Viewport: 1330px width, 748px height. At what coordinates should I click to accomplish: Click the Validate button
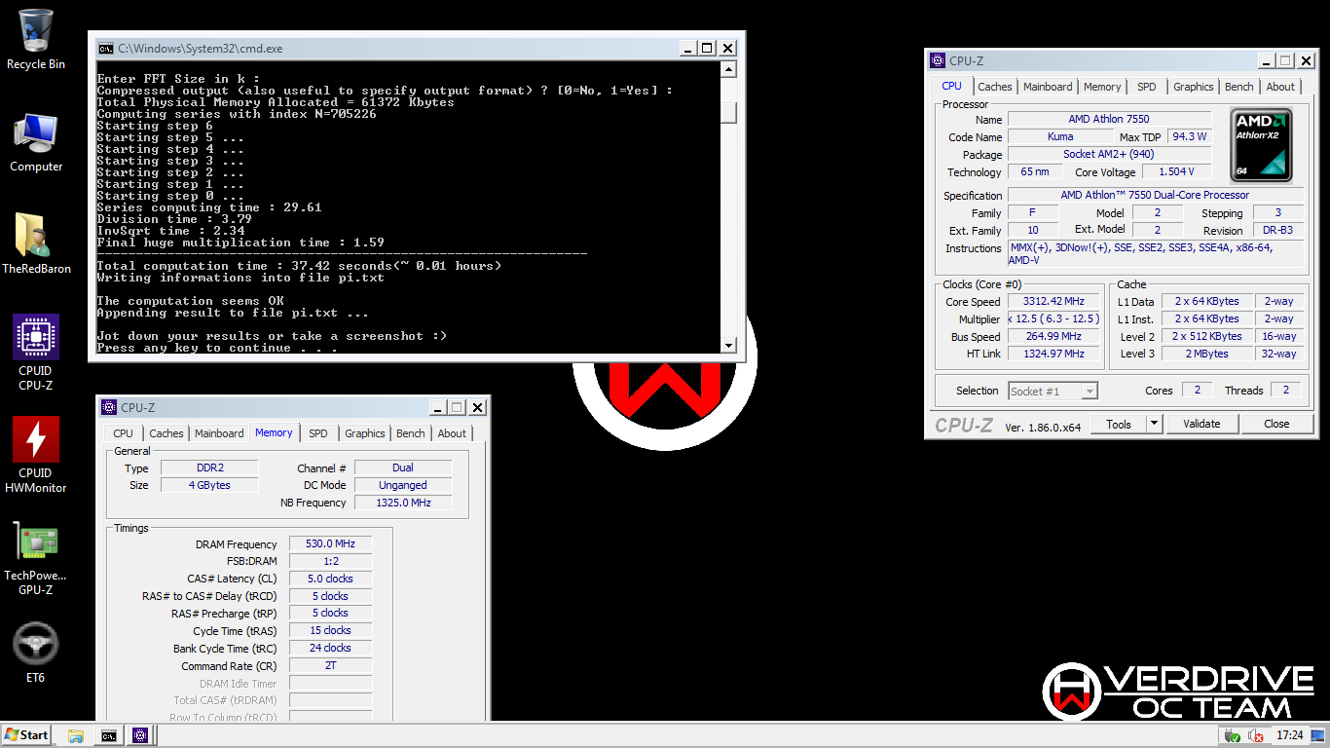pyautogui.click(x=1201, y=424)
